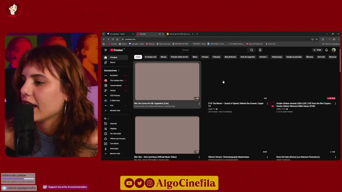The image size is (342, 192).
Task: Open the Chrome tab search dropdown
Action: click(104, 34)
